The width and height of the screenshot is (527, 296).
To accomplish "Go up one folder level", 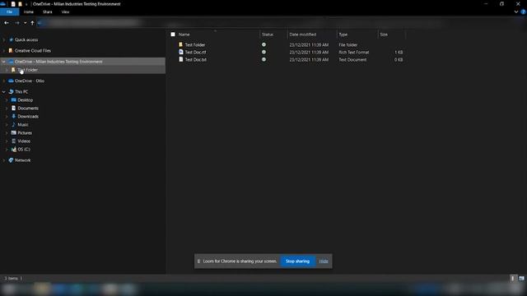I will coord(32,23).
